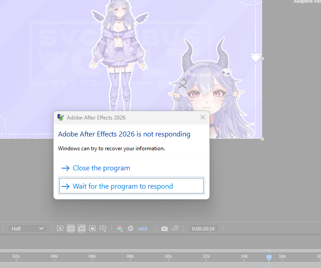Screen dimensions: 321x268
Task: Click 'Close the program' option
Action: click(x=132, y=168)
